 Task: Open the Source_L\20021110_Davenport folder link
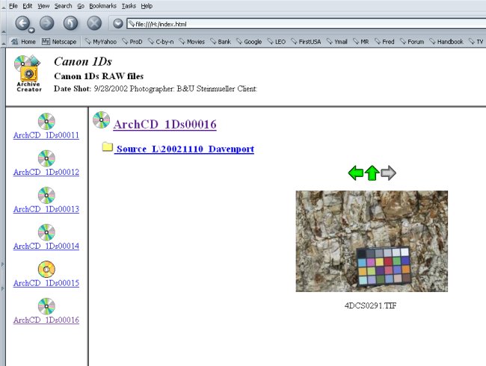pos(185,149)
